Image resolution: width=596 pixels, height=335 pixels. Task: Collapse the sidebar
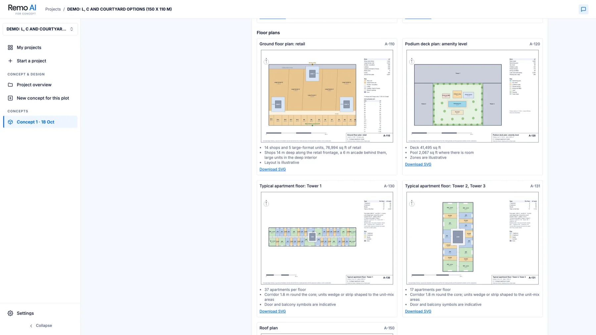[40, 326]
